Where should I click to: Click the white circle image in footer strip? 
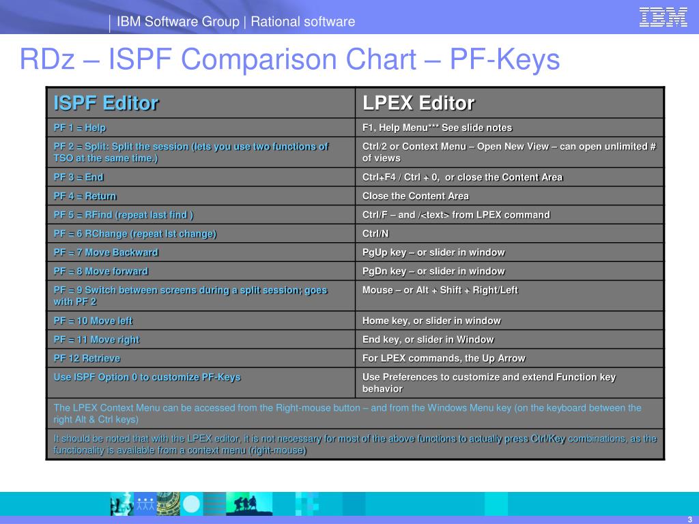tap(192, 504)
